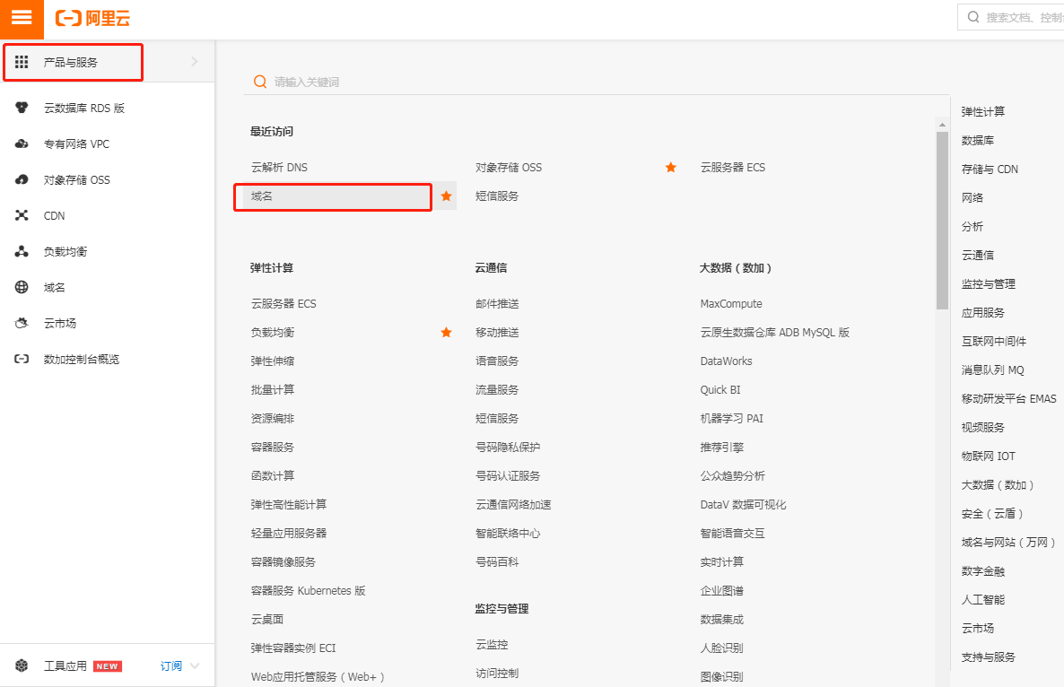Click the orange keyword search magnifier icon
The width and height of the screenshot is (1064, 687).
point(260,82)
